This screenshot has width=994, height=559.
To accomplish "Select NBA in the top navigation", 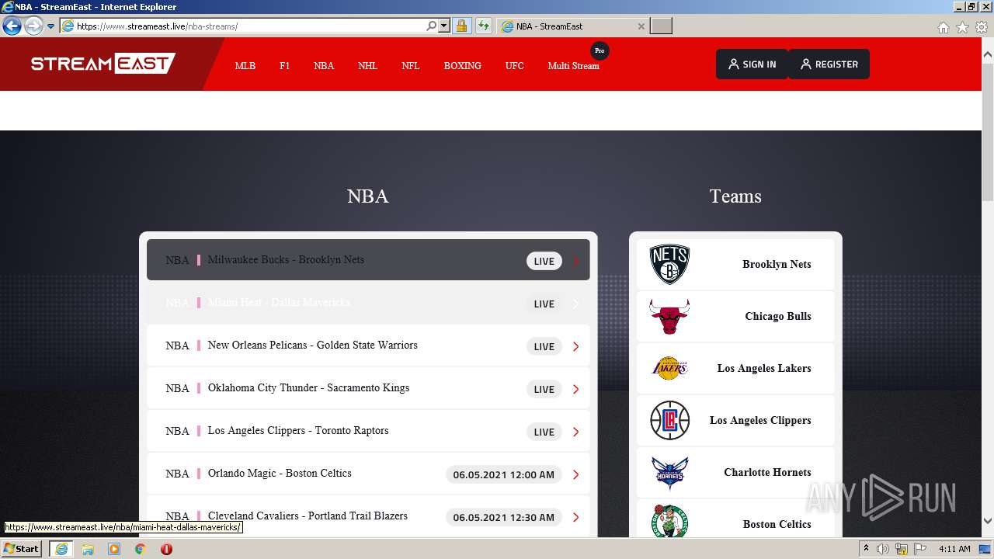I will tap(324, 66).
